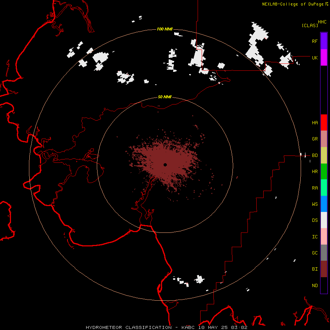Click the IC legend label

pyautogui.click(x=315, y=237)
